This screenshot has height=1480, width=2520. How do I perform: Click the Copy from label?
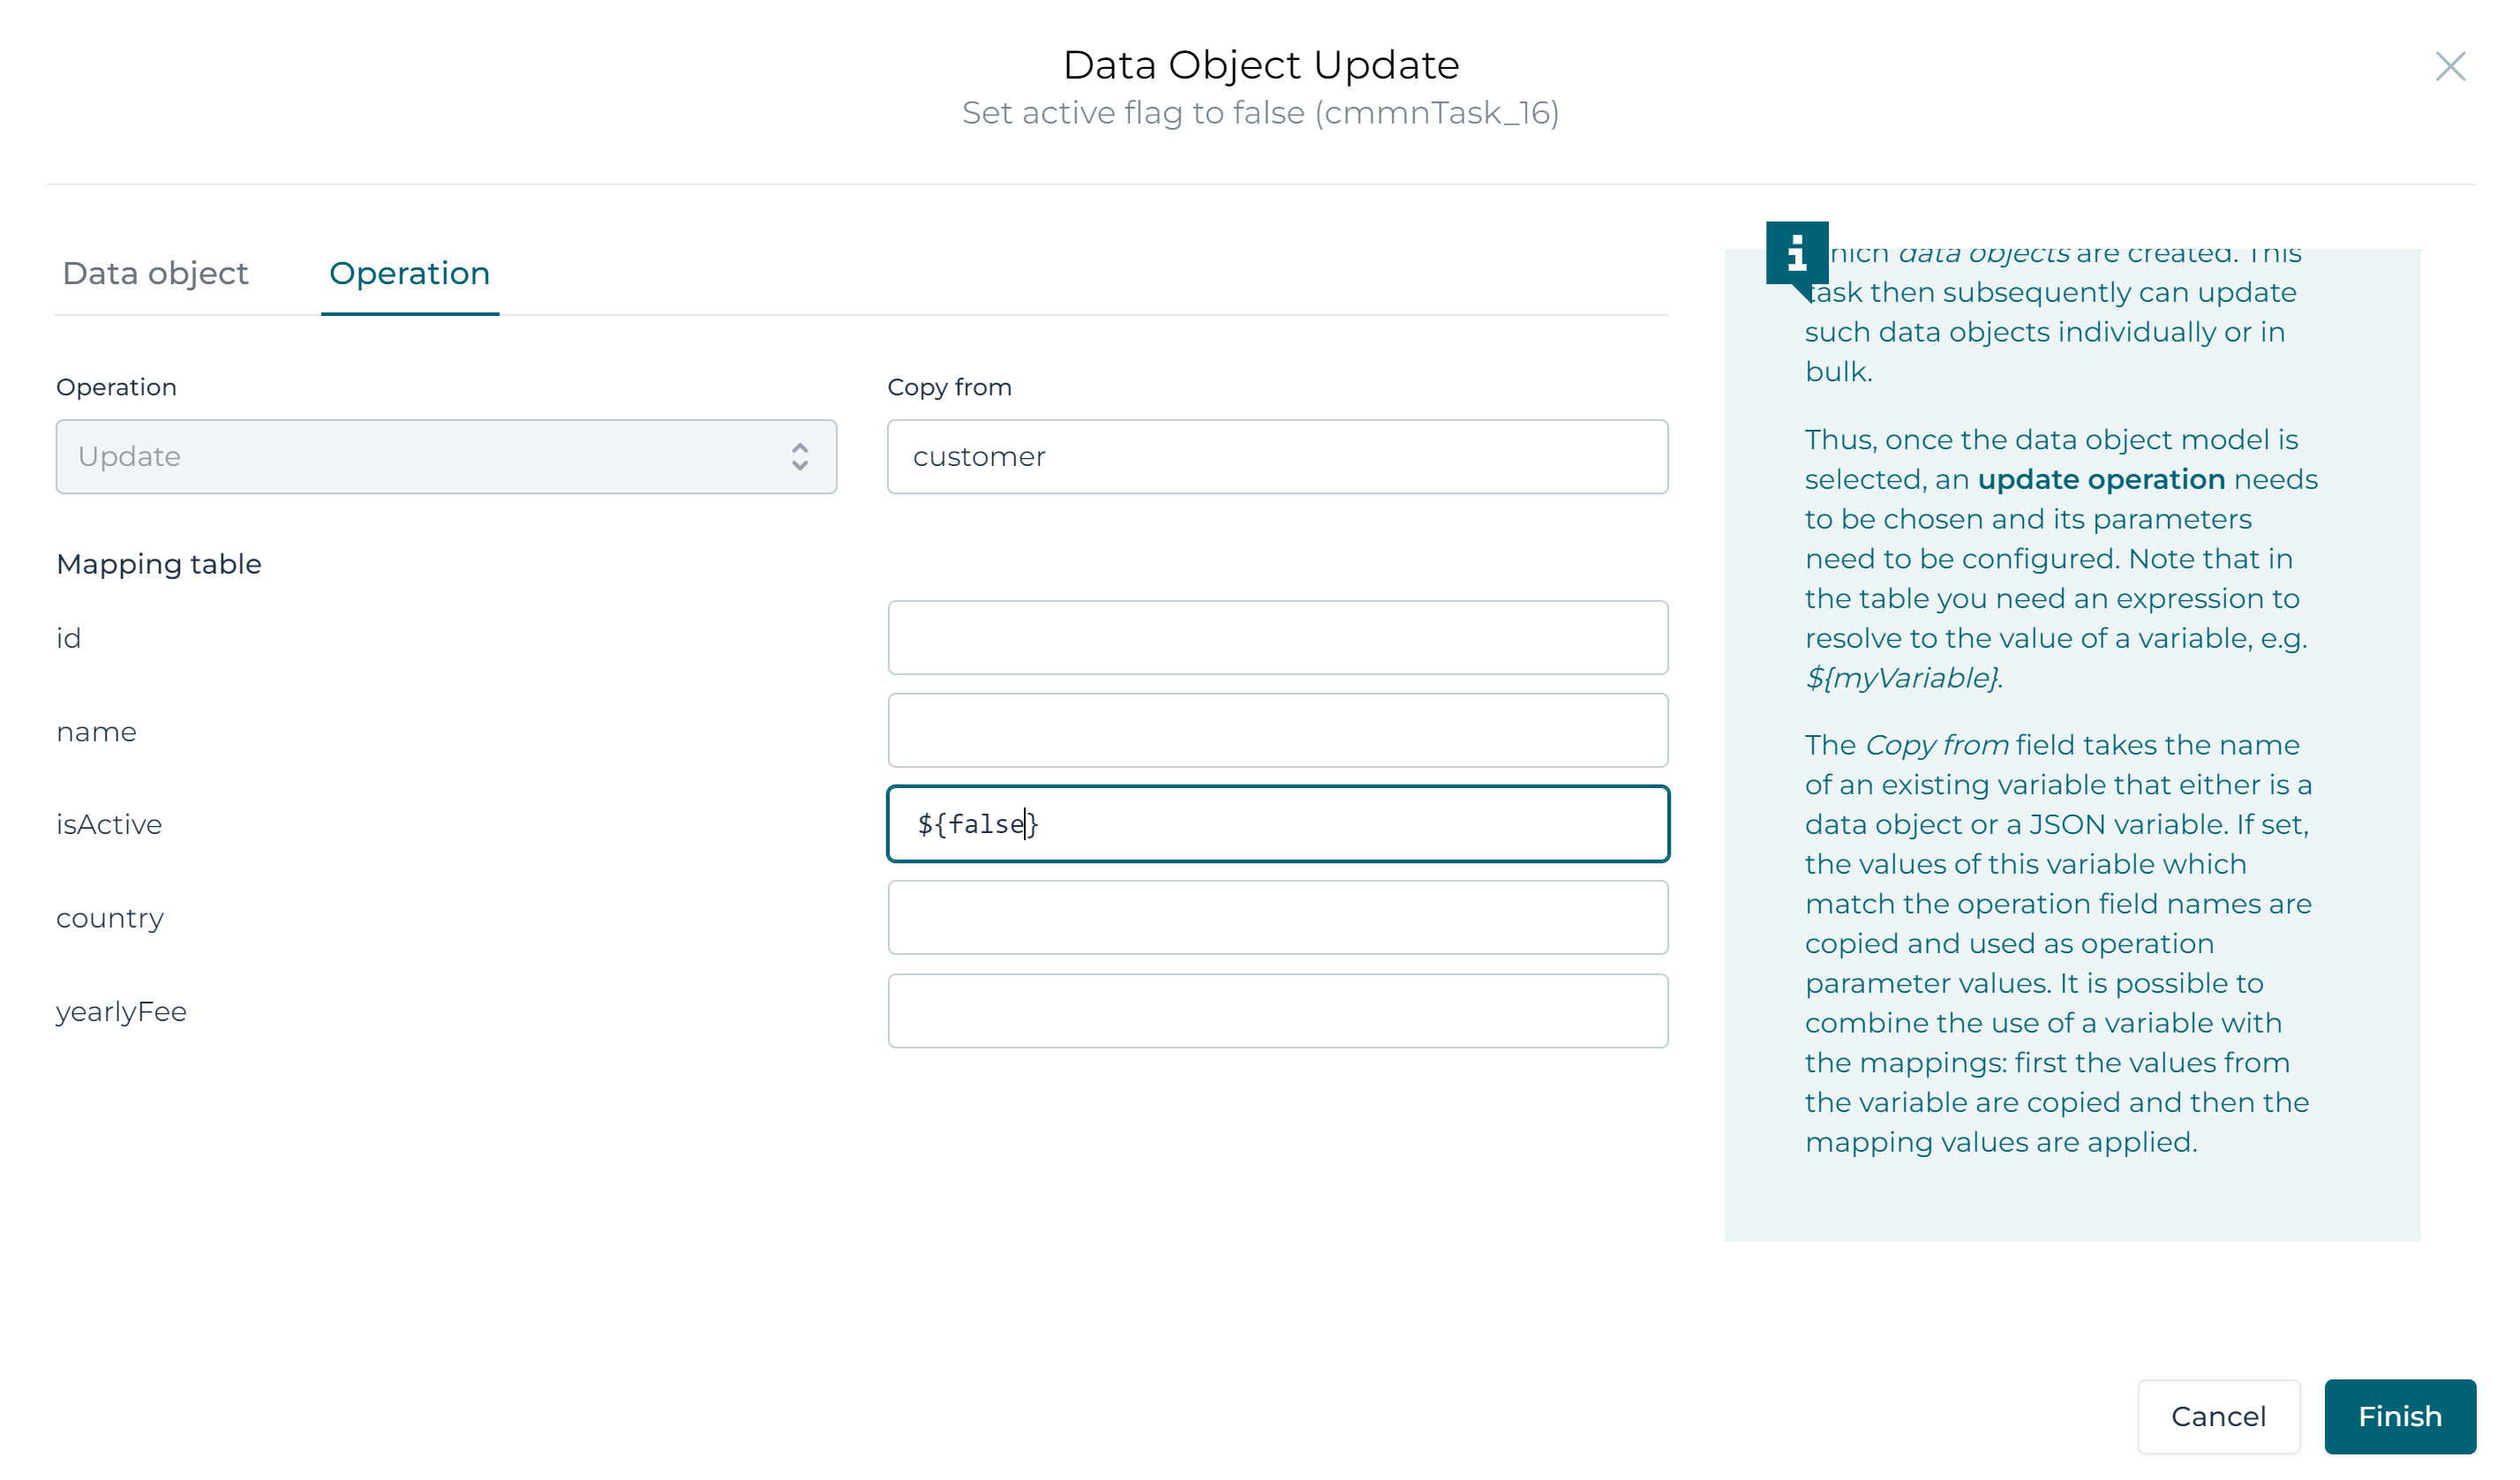click(x=948, y=387)
